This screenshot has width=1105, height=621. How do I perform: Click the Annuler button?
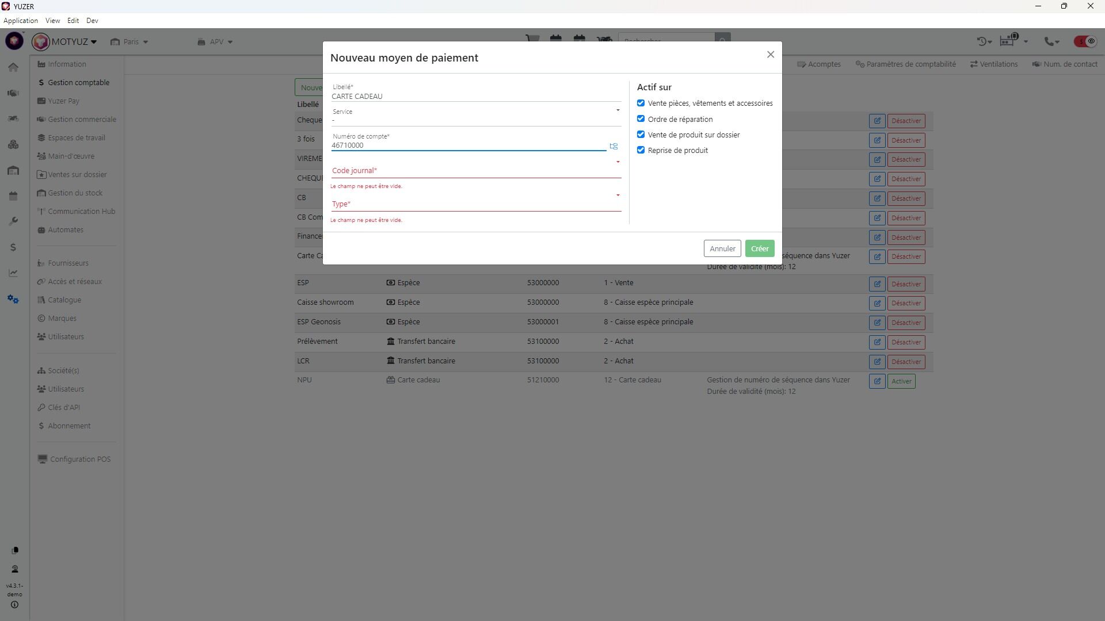(x=722, y=248)
